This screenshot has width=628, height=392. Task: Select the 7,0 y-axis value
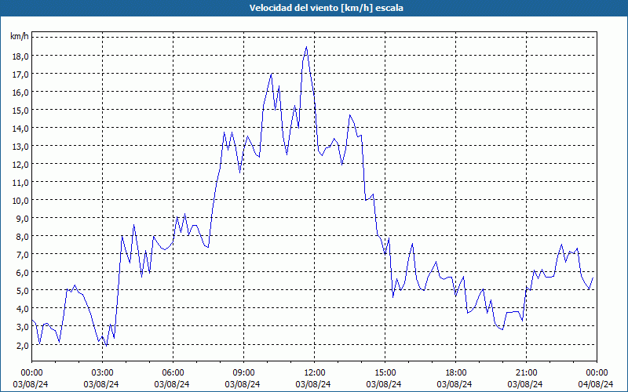pos(22,254)
